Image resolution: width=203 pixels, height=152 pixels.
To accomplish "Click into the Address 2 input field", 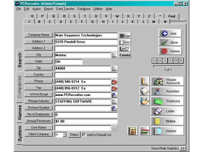I will point(86,49).
